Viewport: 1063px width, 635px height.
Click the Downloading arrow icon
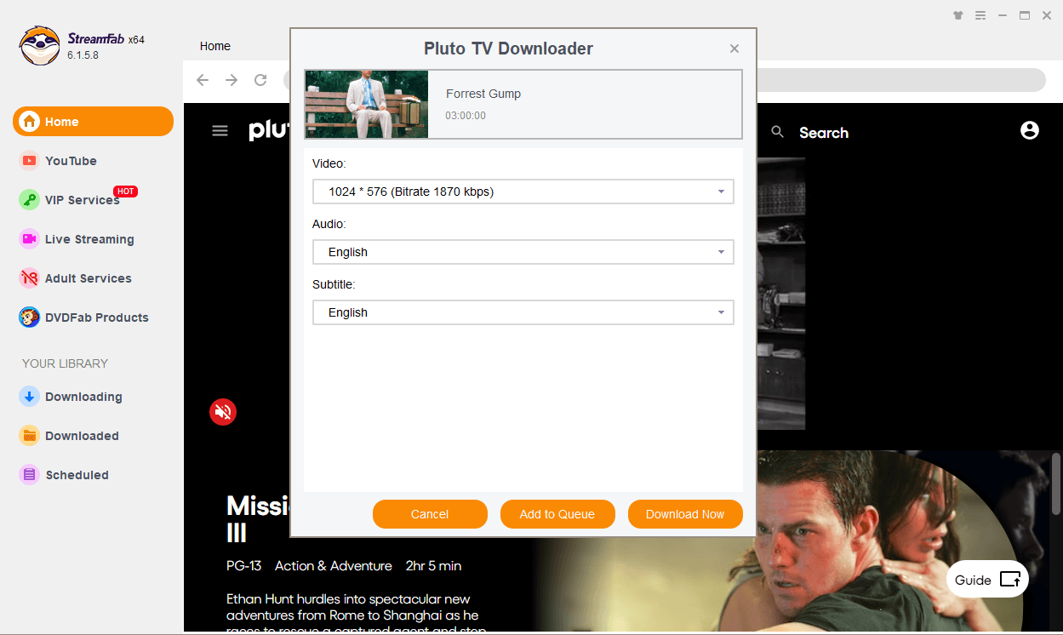pos(30,397)
